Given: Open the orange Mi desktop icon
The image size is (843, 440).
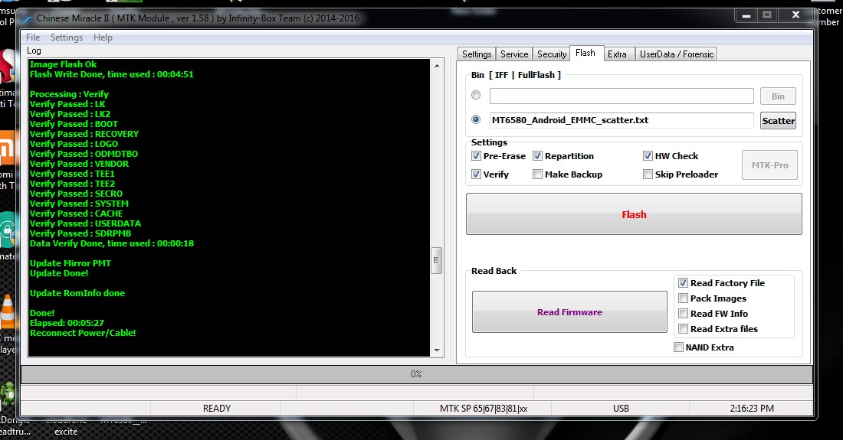Looking at the screenshot, I should click(7, 148).
